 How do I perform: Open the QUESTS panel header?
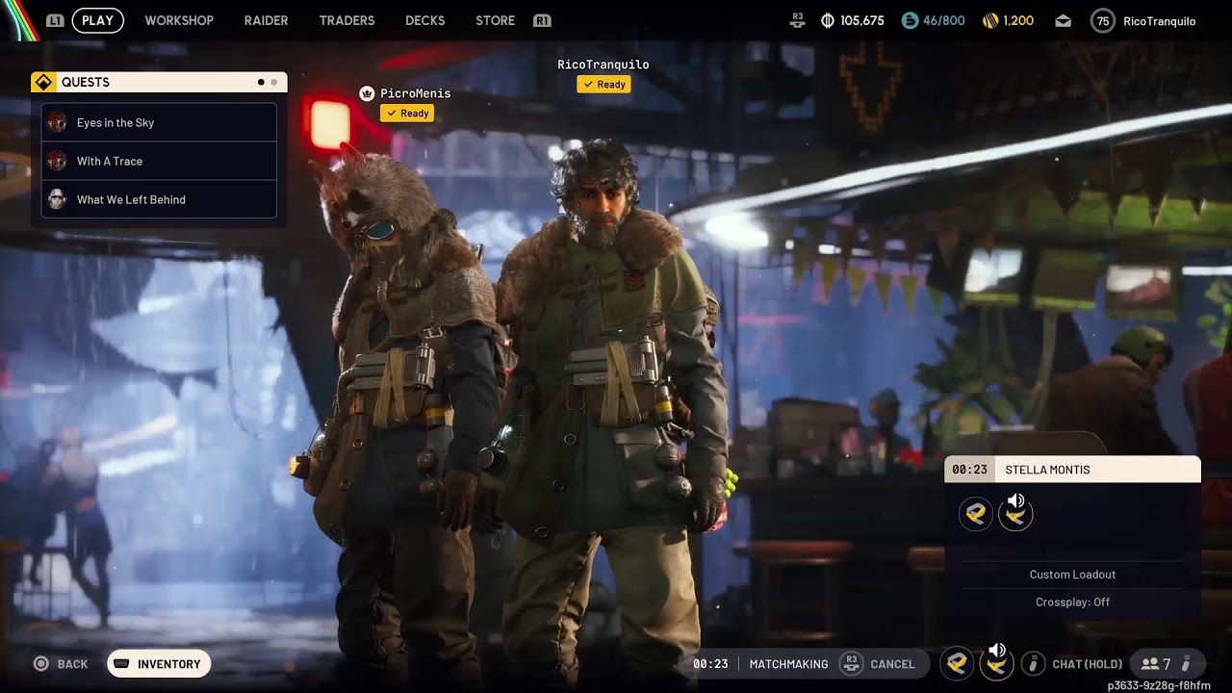click(x=159, y=82)
